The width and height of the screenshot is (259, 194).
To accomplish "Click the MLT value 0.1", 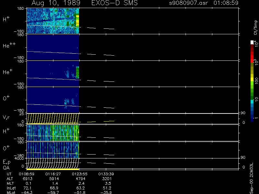I will coord(28,183).
